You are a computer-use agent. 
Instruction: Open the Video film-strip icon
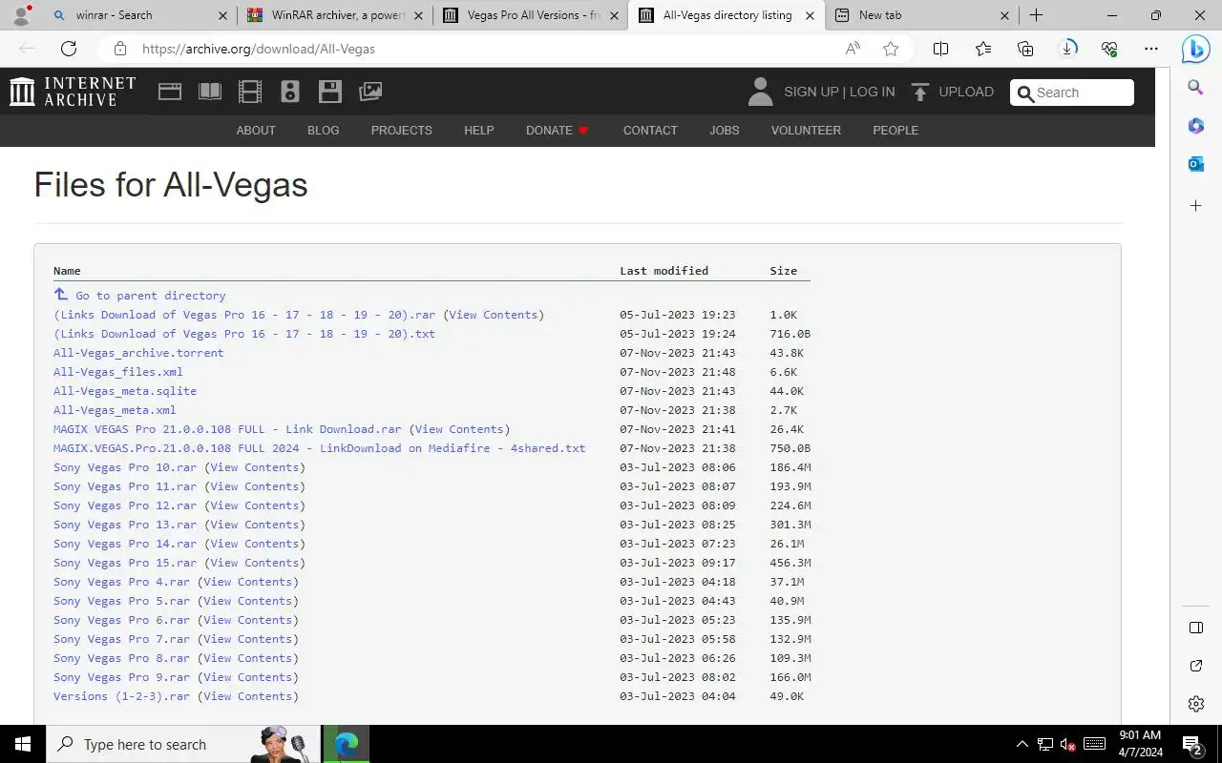(250, 92)
